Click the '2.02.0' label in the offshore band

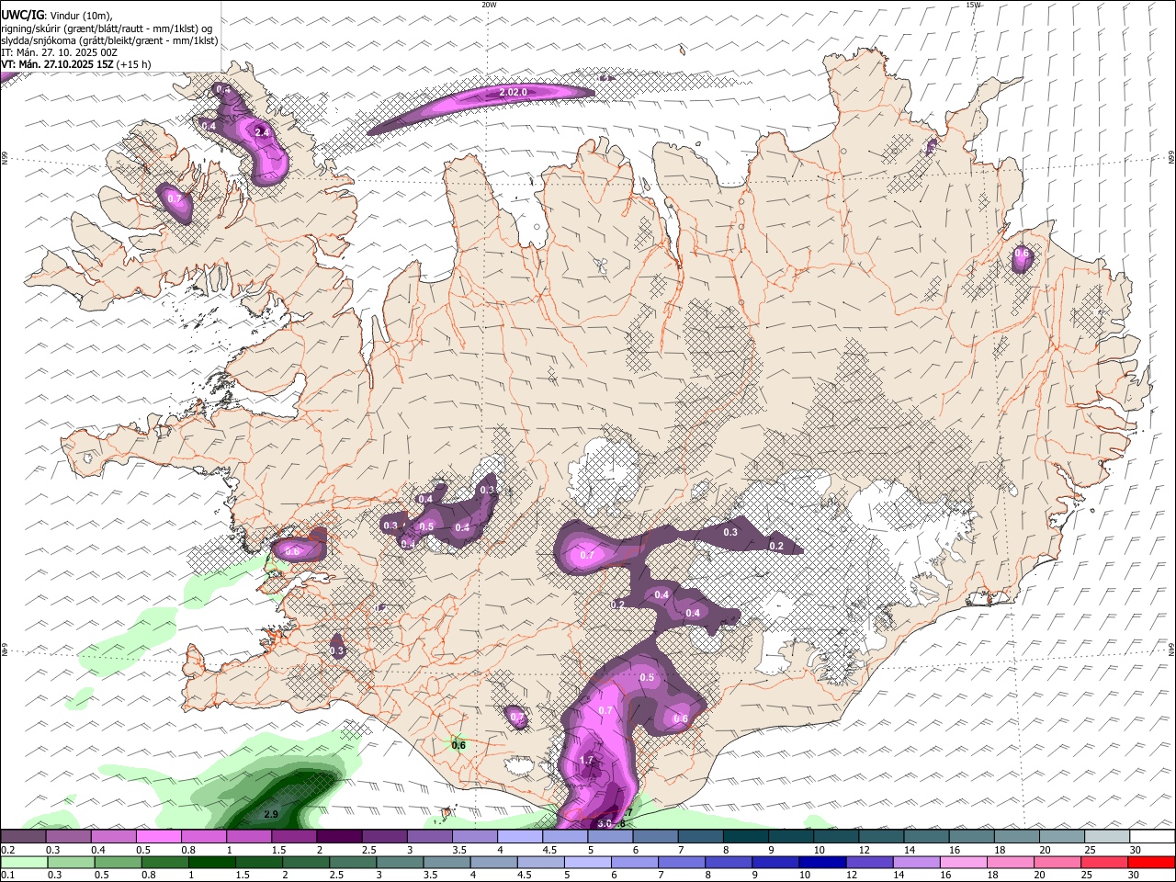(513, 93)
